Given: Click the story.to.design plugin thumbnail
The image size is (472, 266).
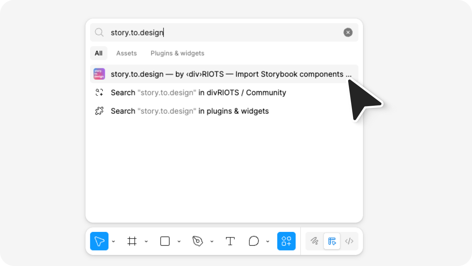Looking at the screenshot, I should pos(99,74).
